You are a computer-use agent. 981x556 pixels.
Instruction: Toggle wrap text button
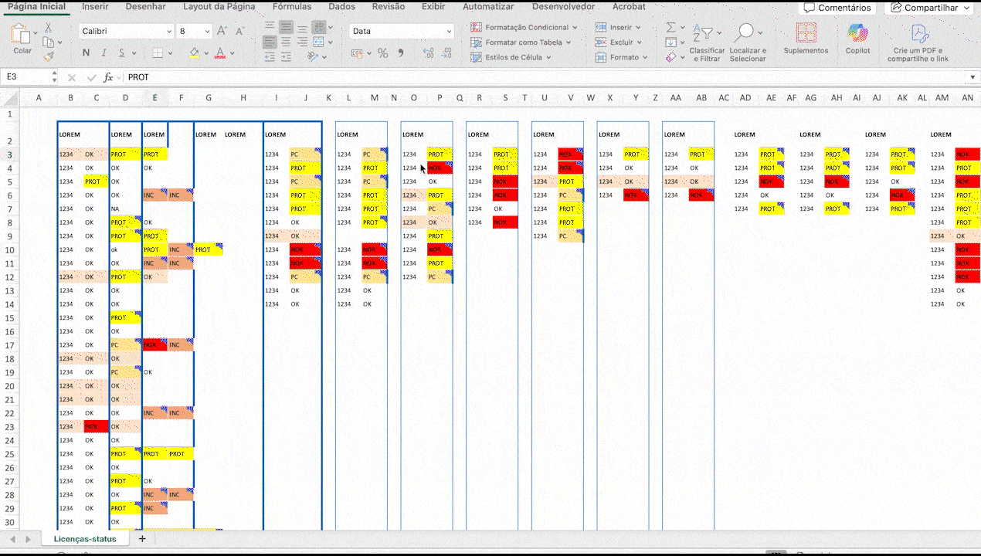[x=318, y=27]
